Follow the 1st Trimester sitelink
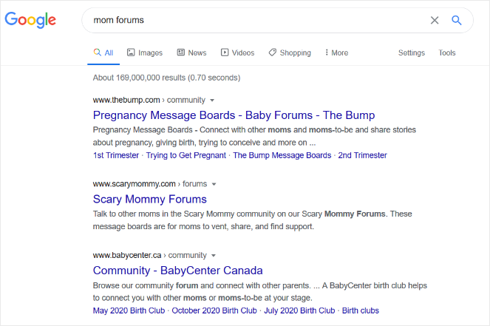The height and width of the screenshot is (326, 490). click(116, 155)
